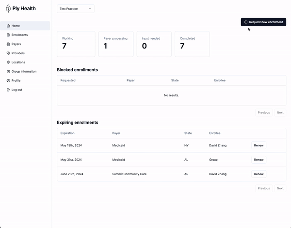Open the Payer processing count card
The image size is (291, 228).
click(x=116, y=44)
